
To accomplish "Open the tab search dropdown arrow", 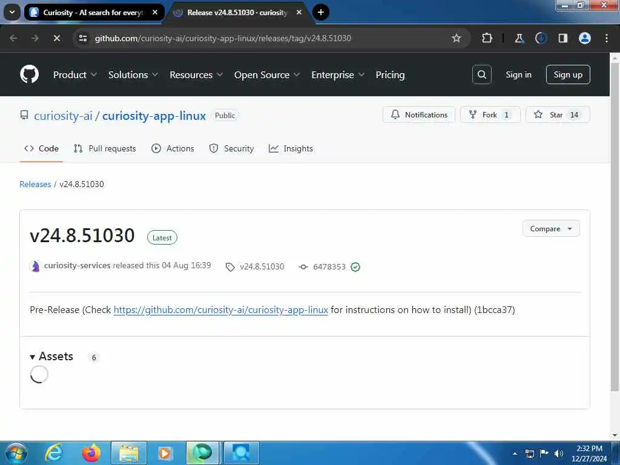I will pyautogui.click(x=12, y=12).
